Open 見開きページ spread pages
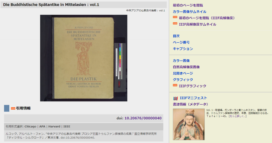The width and height of the screenshot is (272, 143). point(183,73)
